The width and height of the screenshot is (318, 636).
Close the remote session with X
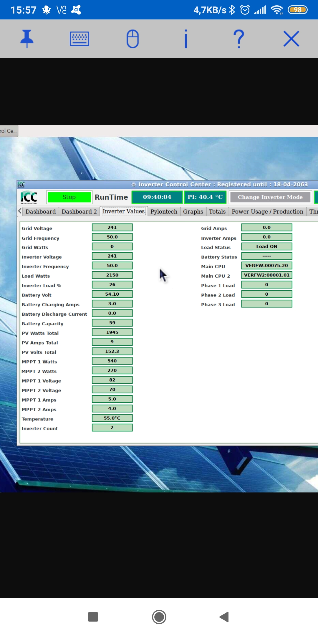pyautogui.click(x=291, y=39)
